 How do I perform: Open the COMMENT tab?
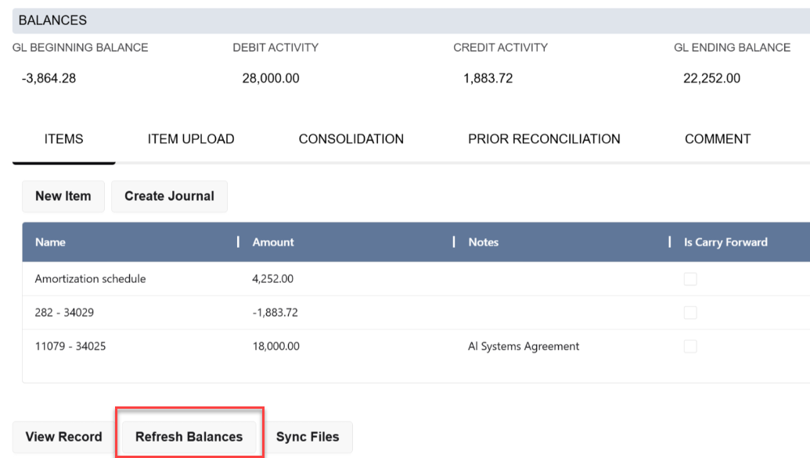point(717,139)
